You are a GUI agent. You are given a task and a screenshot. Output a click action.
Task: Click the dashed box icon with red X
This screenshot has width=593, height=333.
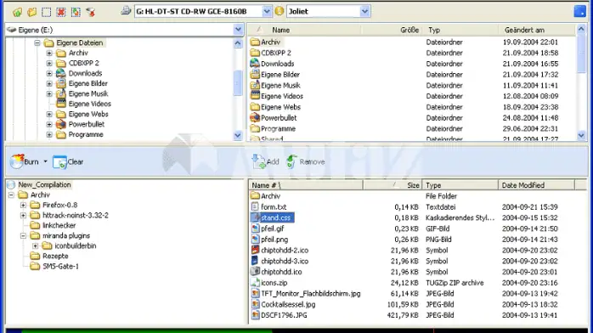(x=61, y=12)
